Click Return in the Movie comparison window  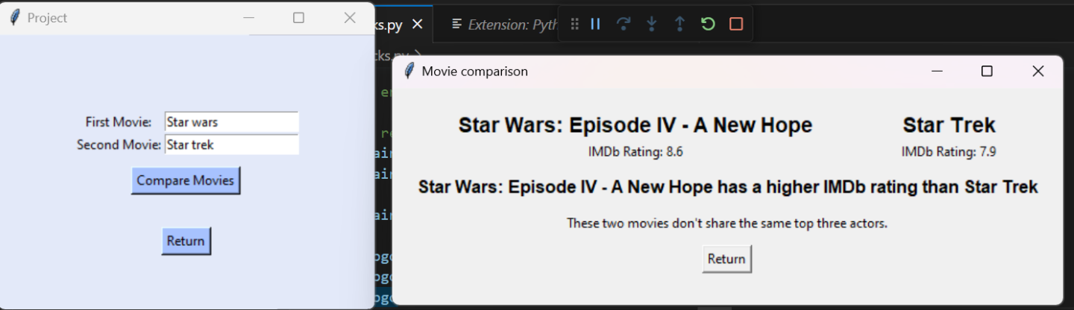pyautogui.click(x=726, y=259)
